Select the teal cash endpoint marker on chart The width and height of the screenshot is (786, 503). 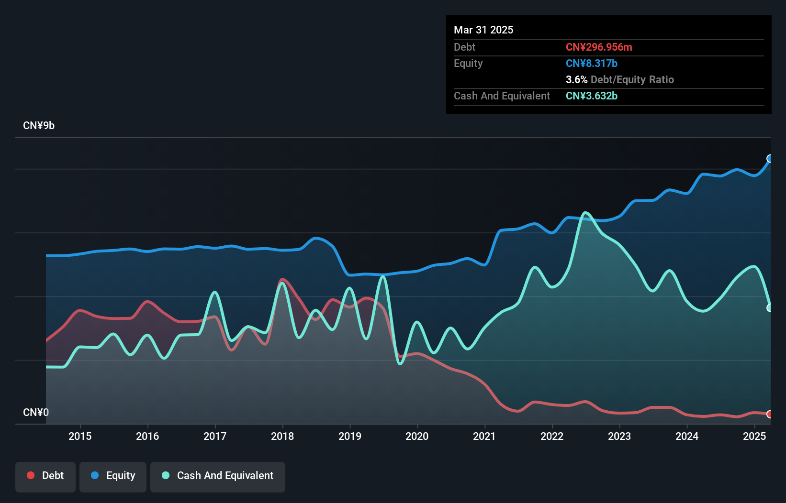pos(769,308)
